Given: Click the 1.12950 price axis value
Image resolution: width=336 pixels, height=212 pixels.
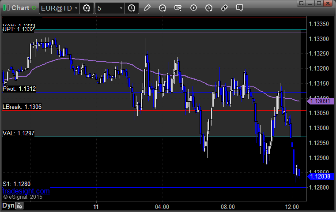Looking at the screenshot, I should point(319,143).
